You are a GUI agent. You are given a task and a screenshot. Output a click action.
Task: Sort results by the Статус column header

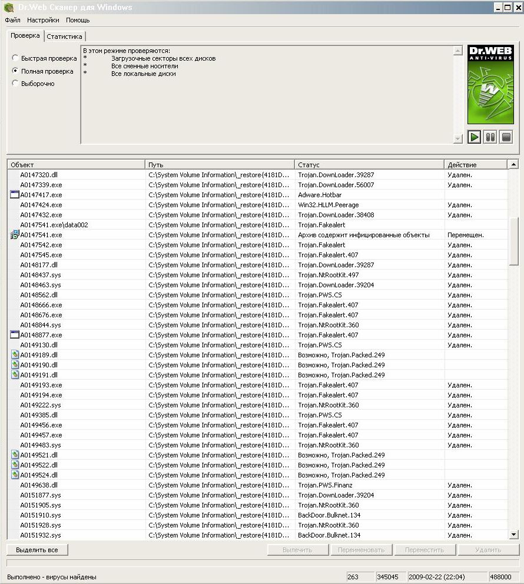(x=369, y=165)
